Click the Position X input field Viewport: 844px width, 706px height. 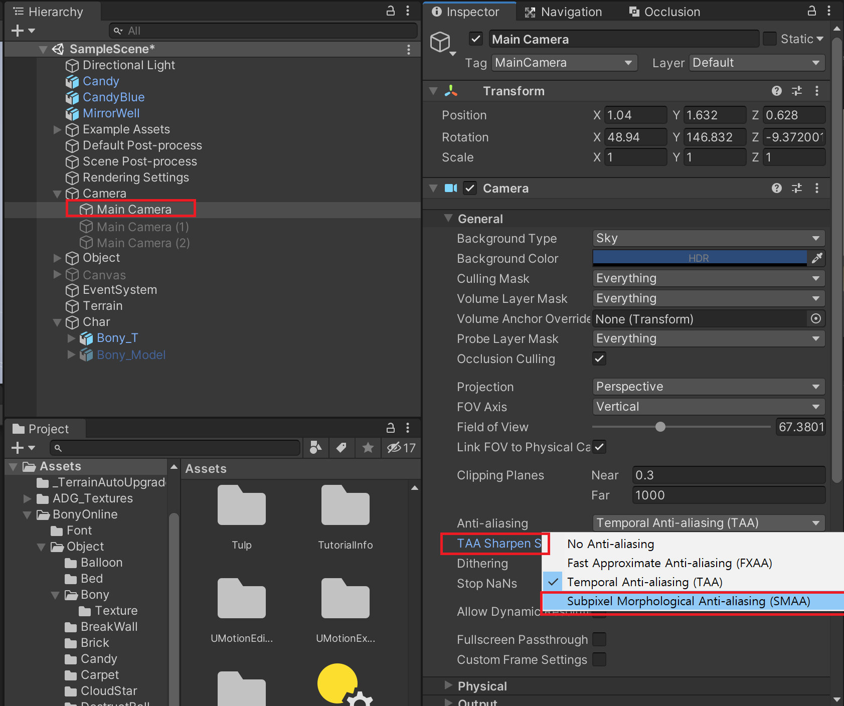tap(635, 115)
